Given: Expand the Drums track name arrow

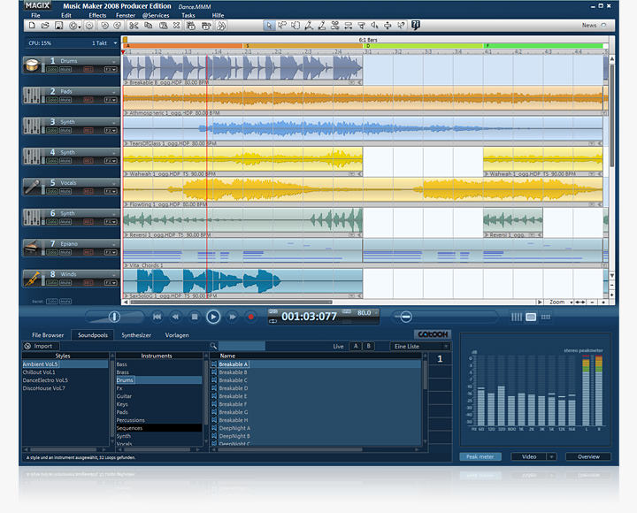Looking at the screenshot, I should click(x=113, y=61).
